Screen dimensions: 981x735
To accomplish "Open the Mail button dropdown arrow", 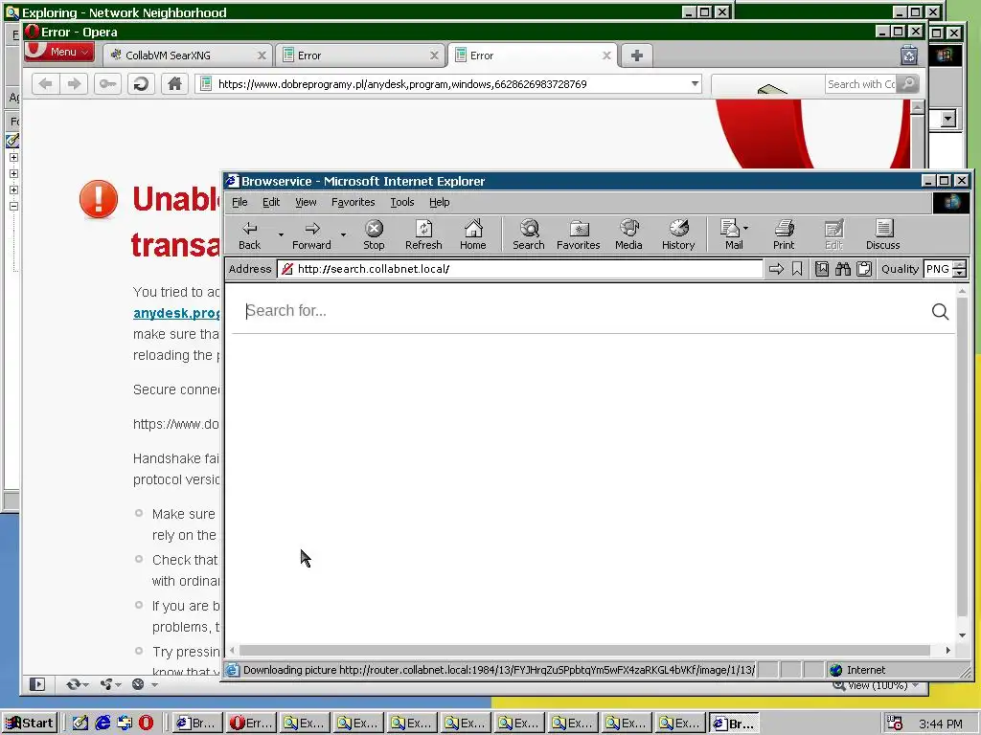I will tap(745, 228).
